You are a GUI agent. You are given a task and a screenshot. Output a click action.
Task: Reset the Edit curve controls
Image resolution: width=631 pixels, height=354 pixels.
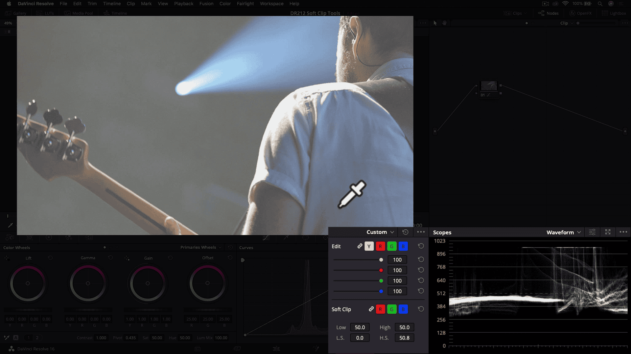coord(421,246)
